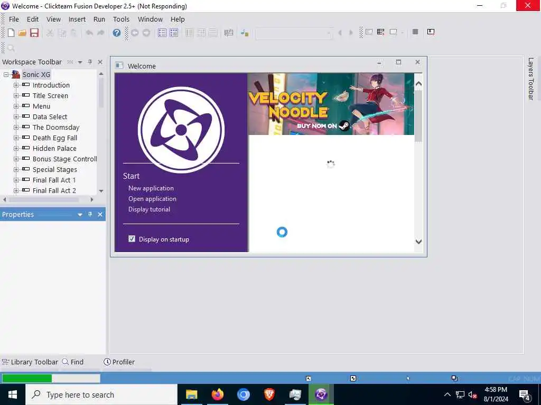Viewport: 541px width, 405px height.
Task: Open the Edit menu
Action: point(33,20)
